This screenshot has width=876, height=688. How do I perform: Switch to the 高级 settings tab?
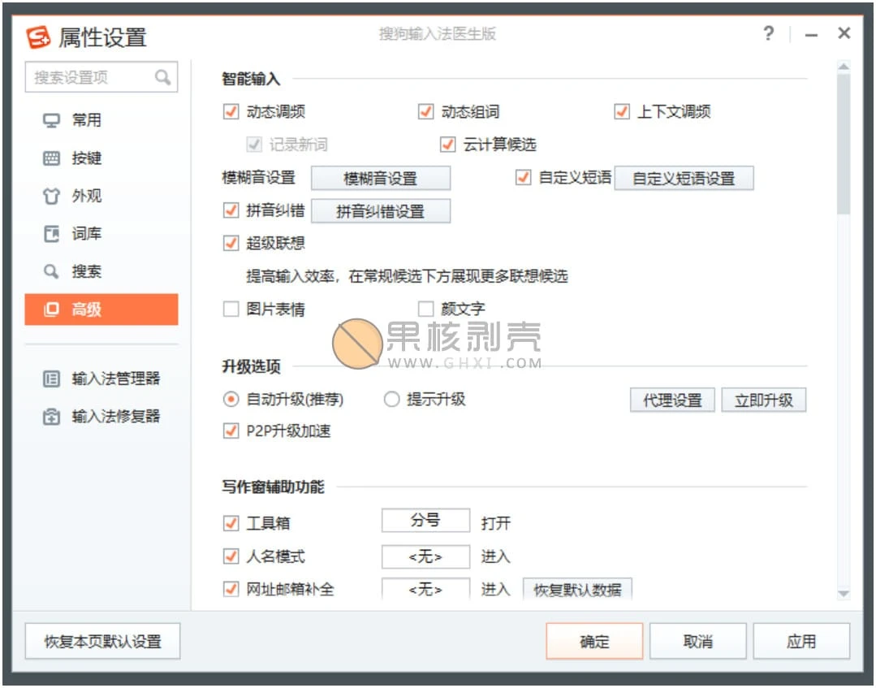tap(101, 309)
